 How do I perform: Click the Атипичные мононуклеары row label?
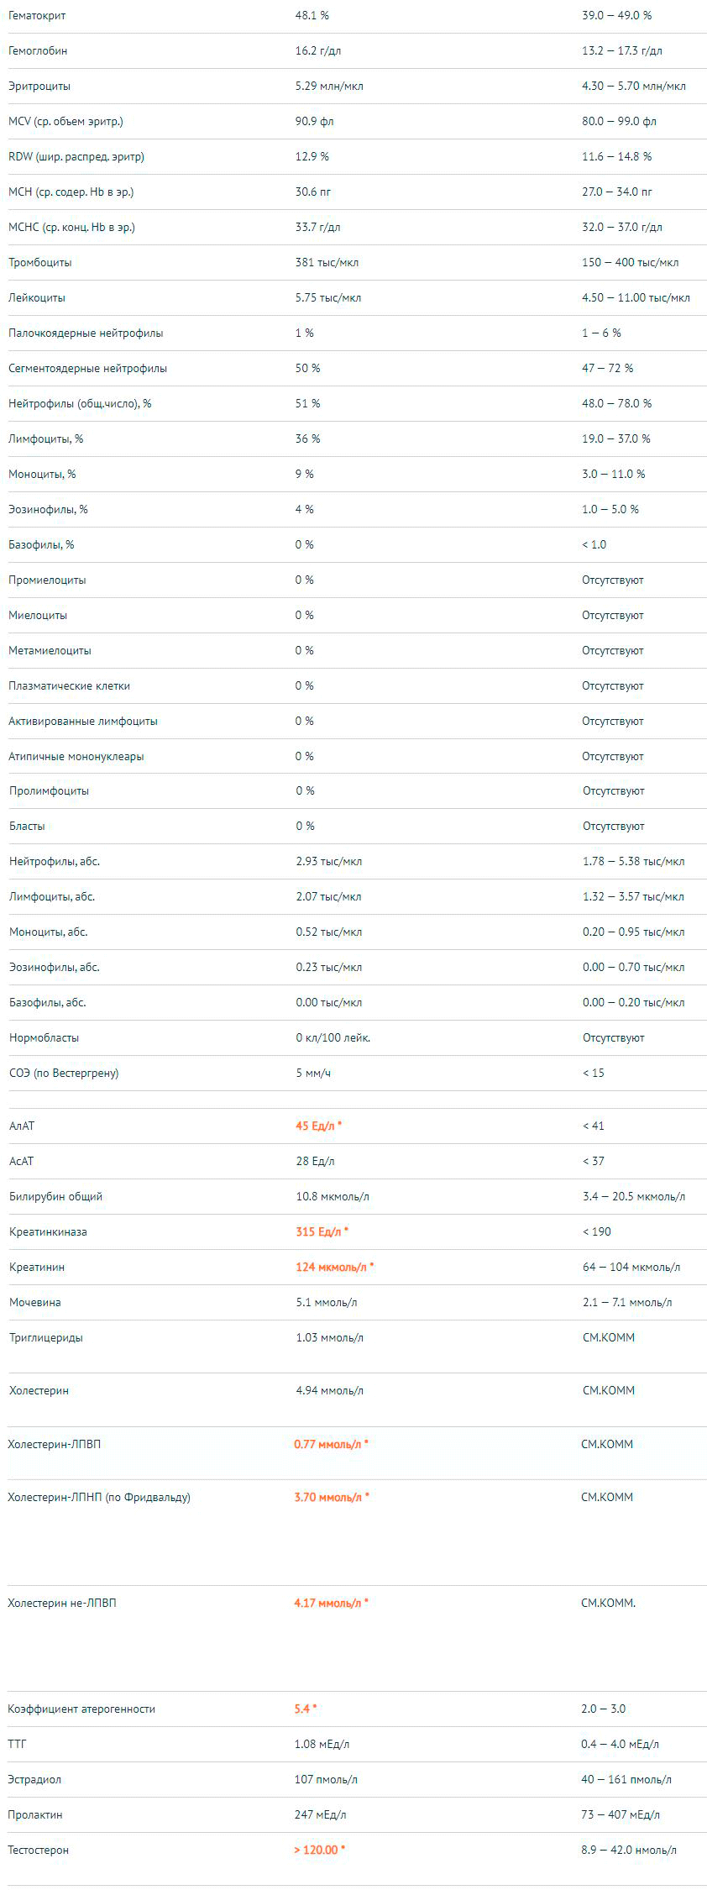[x=76, y=756]
